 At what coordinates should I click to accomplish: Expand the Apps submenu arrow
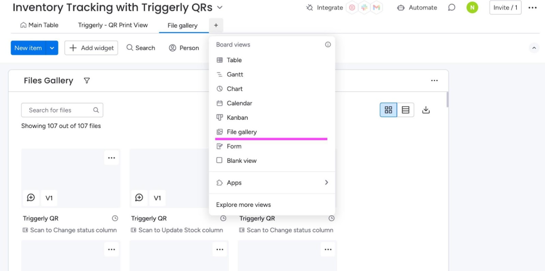pyautogui.click(x=326, y=182)
